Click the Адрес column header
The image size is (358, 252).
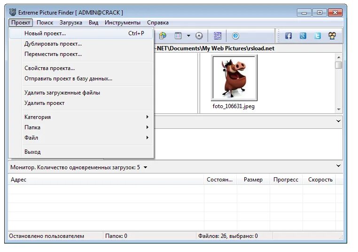[106, 180]
